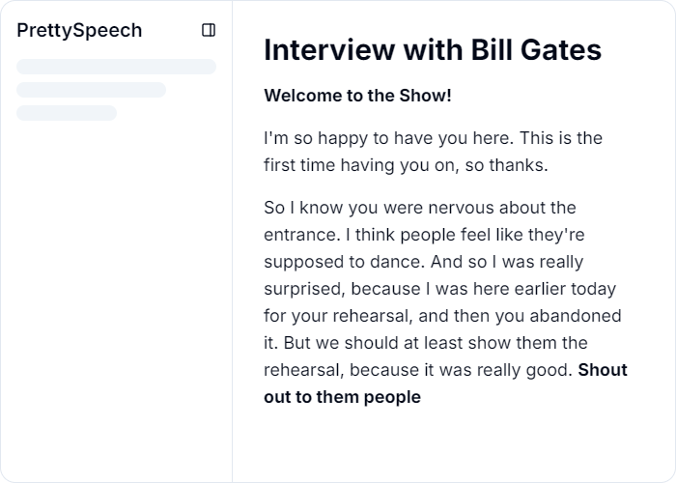Image resolution: width=676 pixels, height=483 pixels.
Task: Click the text 'rehearsal, because it was really good'
Action: (x=418, y=370)
